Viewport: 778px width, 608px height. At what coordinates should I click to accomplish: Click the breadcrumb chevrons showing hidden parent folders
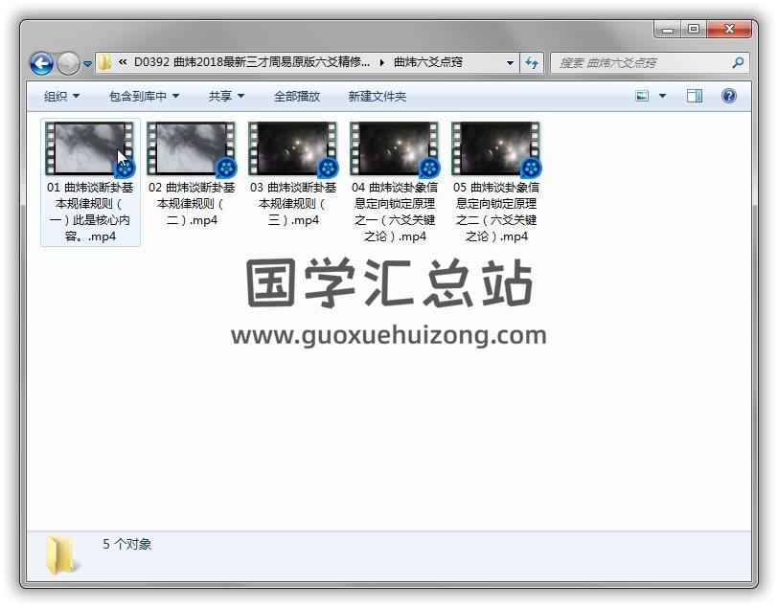[122, 62]
